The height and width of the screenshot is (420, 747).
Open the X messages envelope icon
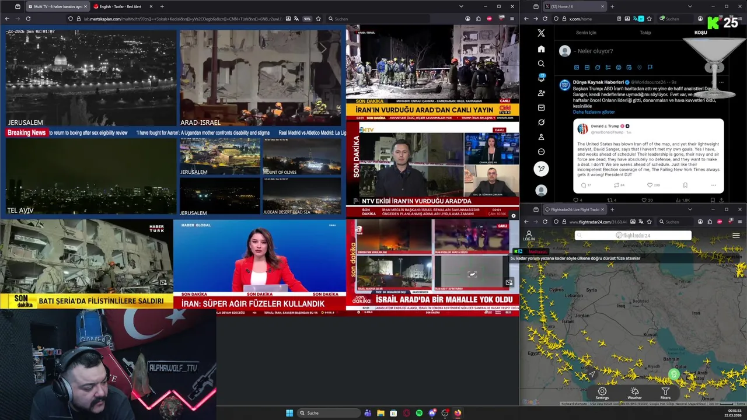(x=541, y=107)
